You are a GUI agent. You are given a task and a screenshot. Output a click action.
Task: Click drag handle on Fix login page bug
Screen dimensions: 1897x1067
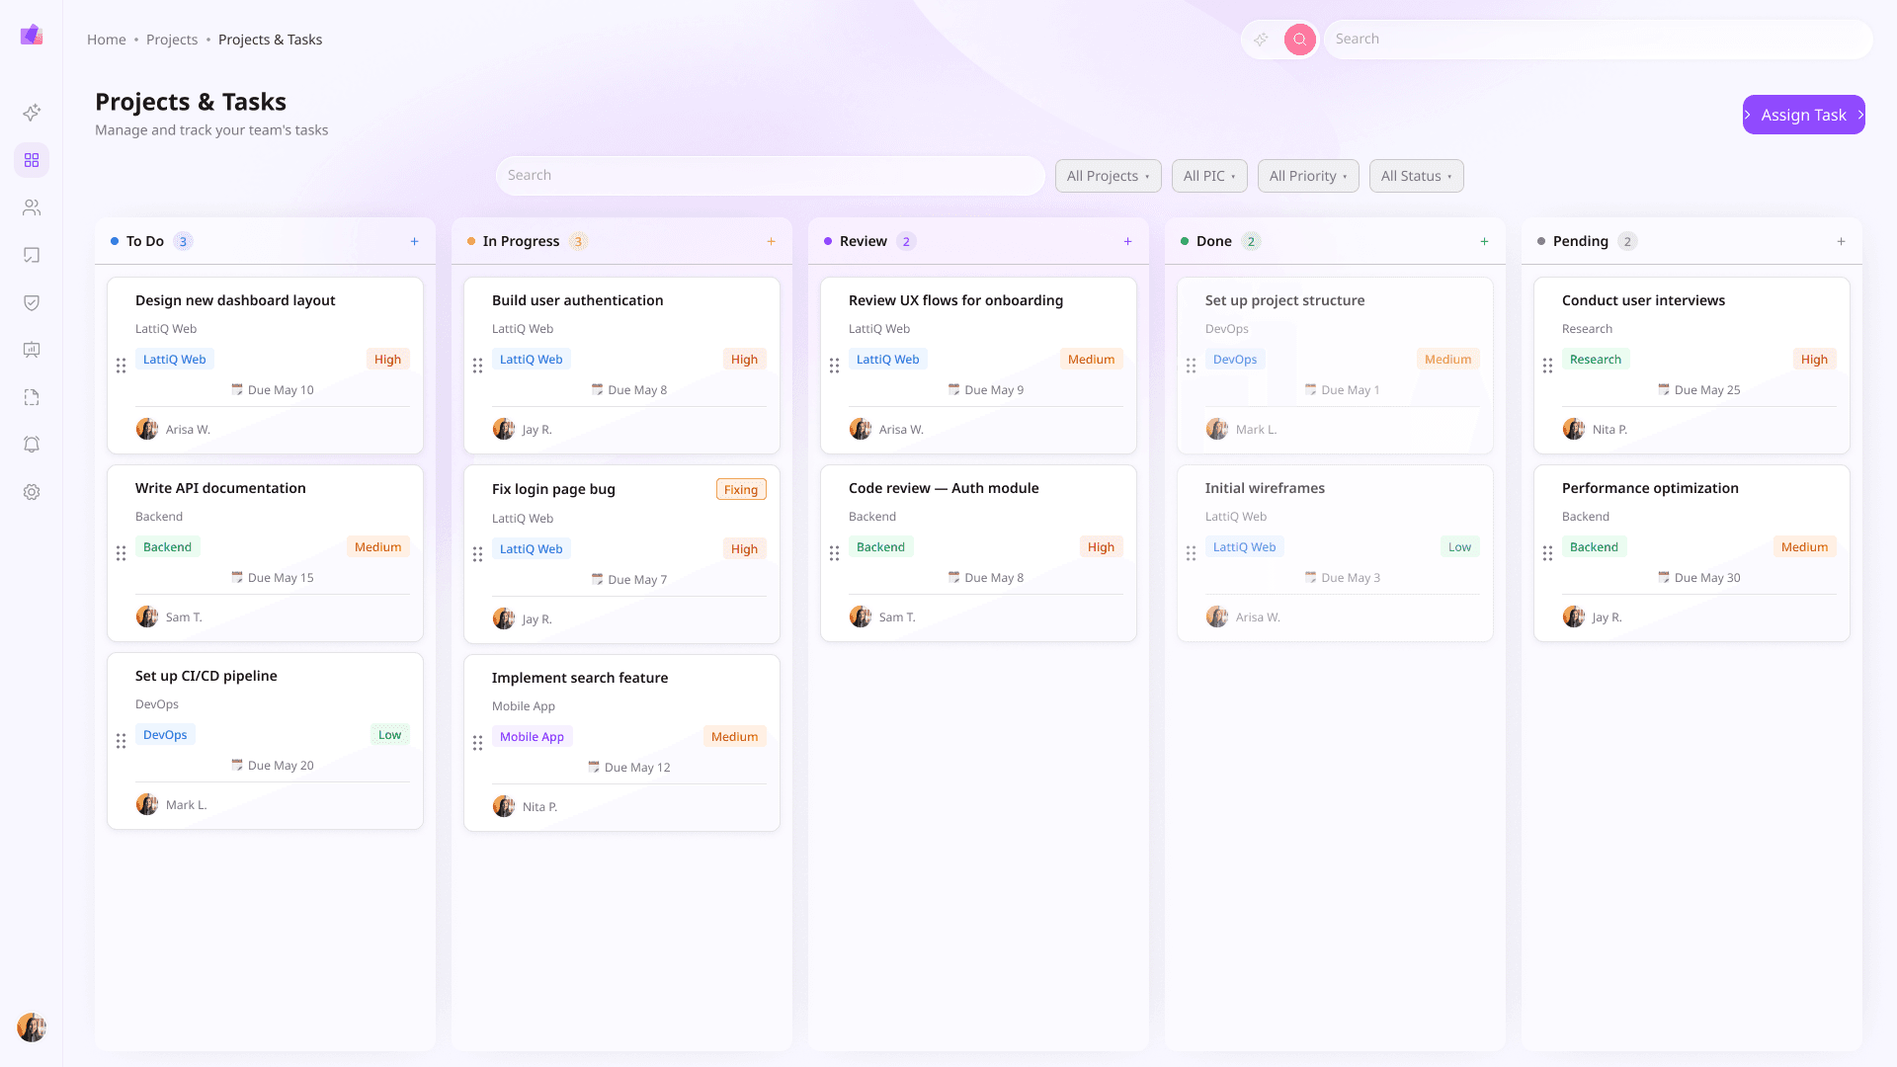[477, 554]
